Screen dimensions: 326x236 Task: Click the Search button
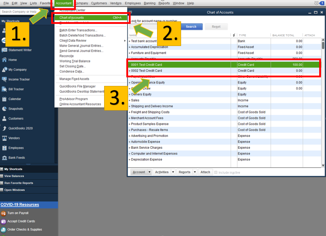pyautogui.click(x=191, y=26)
